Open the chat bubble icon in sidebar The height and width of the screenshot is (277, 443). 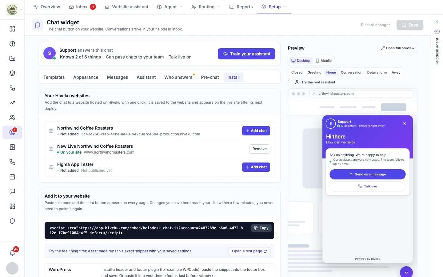(12, 191)
